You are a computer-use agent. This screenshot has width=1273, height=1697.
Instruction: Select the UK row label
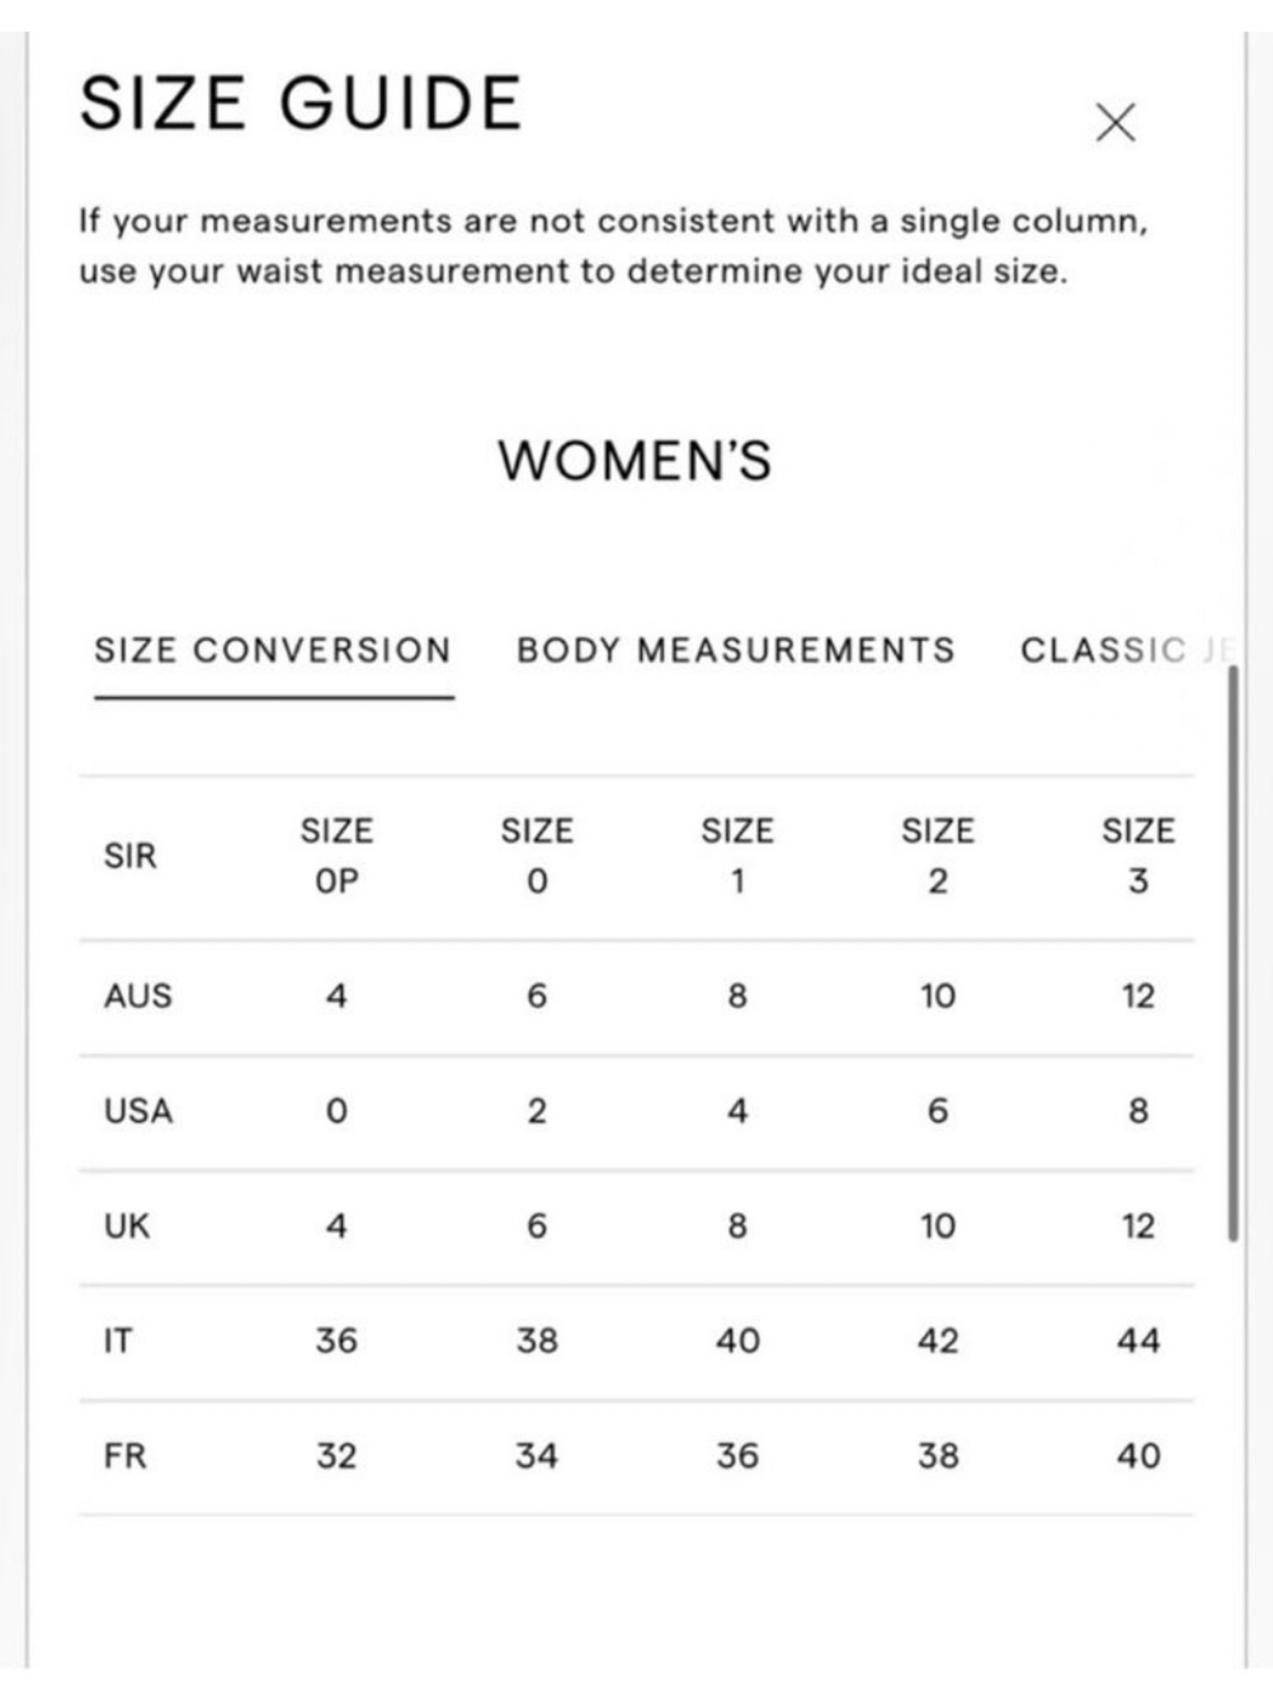coord(126,1226)
